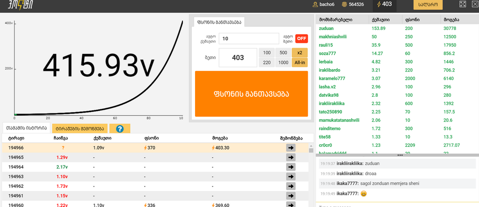The height and width of the screenshot is (207, 479).
Task: Click draw number 194966 in history
Action: click(16, 148)
